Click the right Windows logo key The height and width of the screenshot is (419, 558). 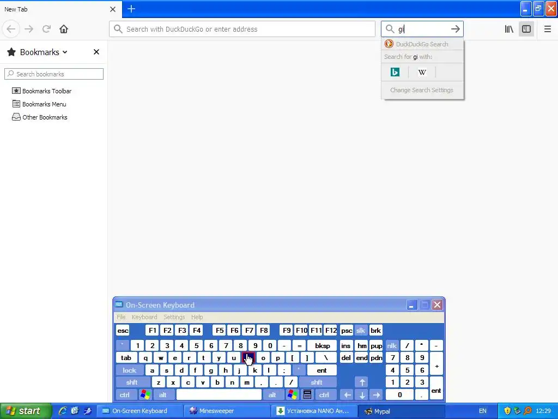point(293,395)
